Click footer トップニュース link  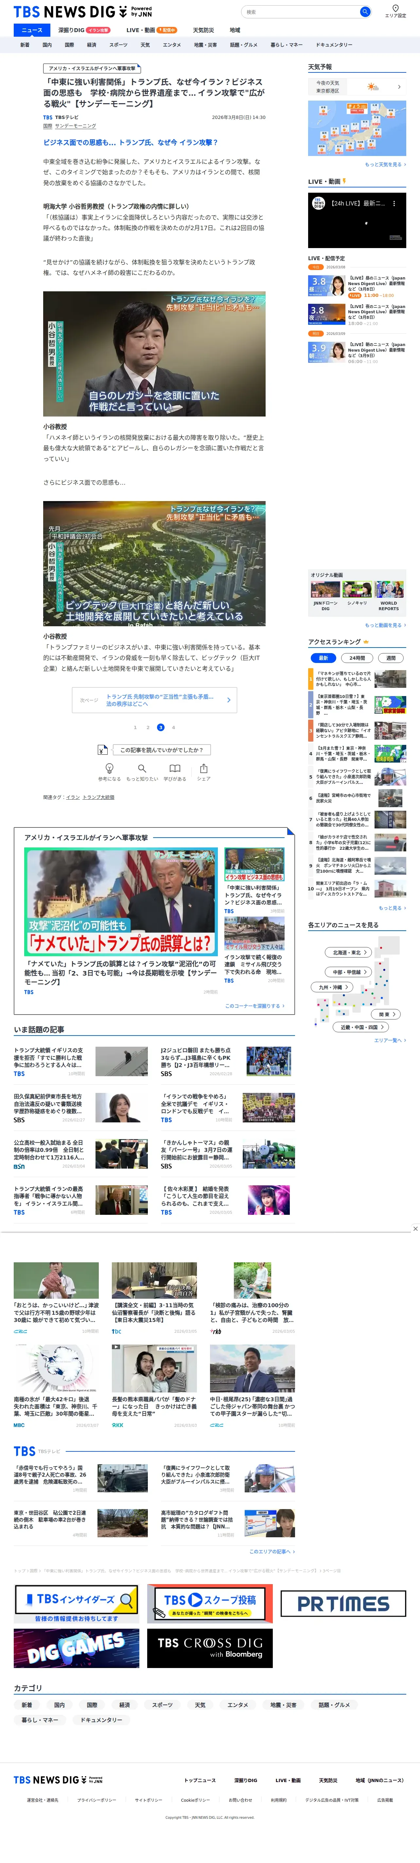coord(199,1780)
